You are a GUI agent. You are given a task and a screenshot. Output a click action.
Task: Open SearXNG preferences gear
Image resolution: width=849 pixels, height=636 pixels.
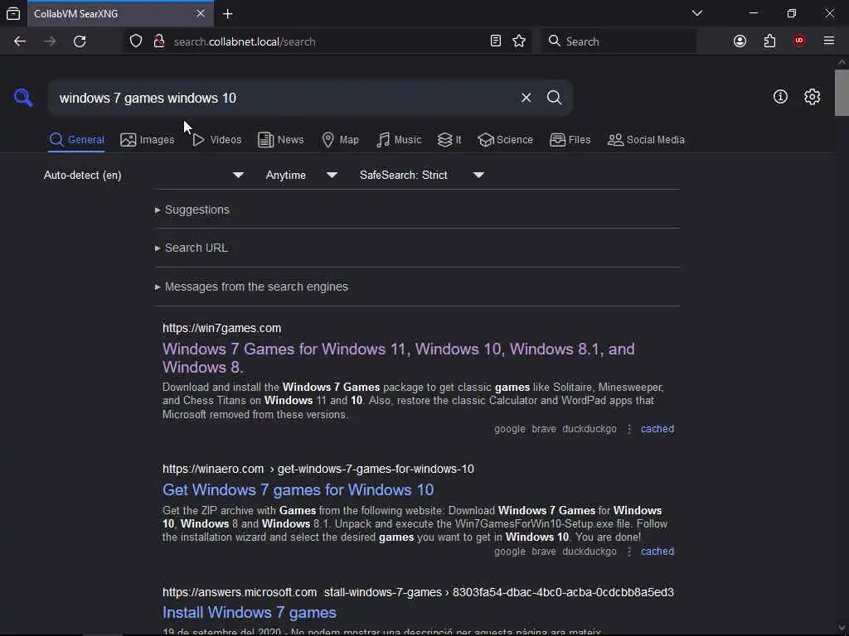(x=812, y=97)
